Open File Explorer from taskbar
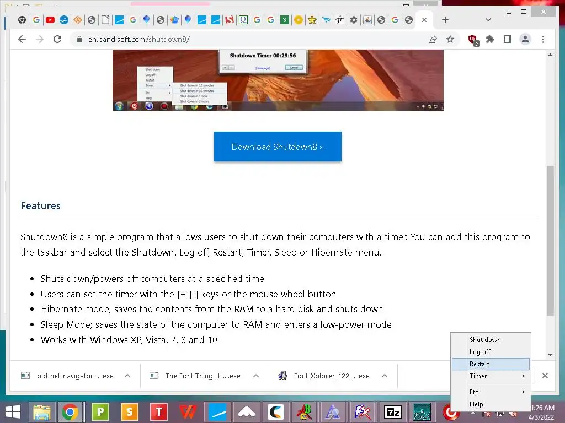The image size is (565, 423). point(42,412)
